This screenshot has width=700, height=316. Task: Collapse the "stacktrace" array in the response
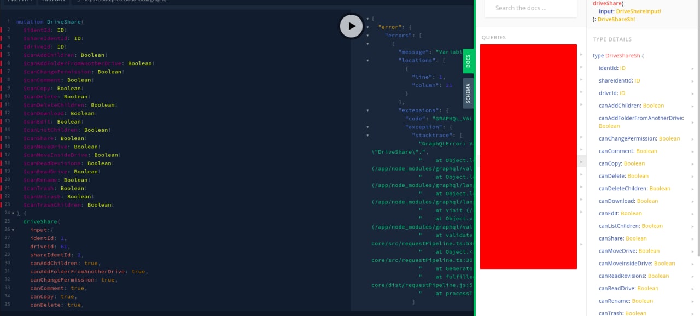367,135
